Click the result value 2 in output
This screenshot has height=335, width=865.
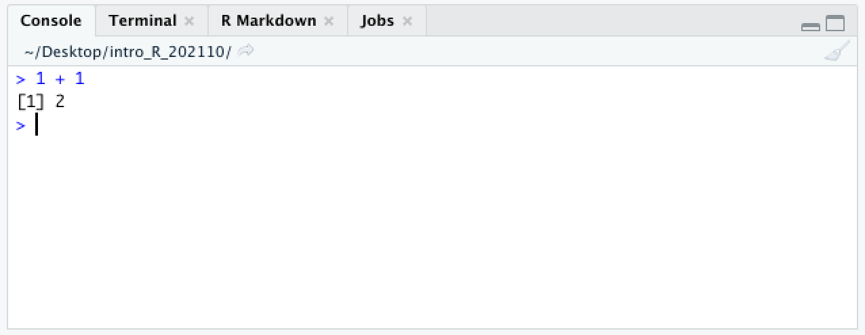pyautogui.click(x=60, y=102)
